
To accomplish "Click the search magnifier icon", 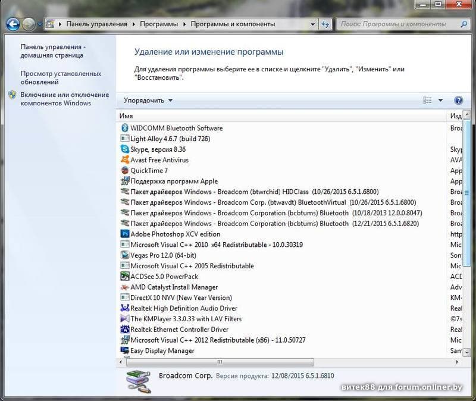I will click(x=464, y=24).
